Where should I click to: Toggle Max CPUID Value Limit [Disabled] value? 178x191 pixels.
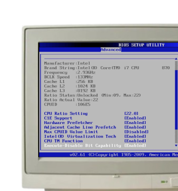[x=136, y=132]
